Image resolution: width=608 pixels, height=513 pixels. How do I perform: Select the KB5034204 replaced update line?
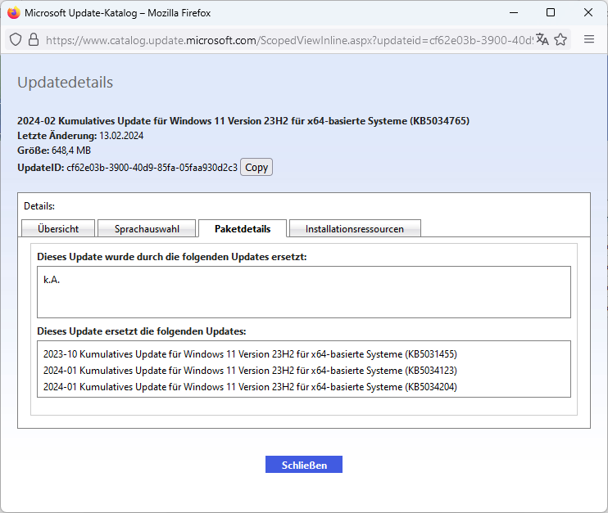tap(250, 387)
